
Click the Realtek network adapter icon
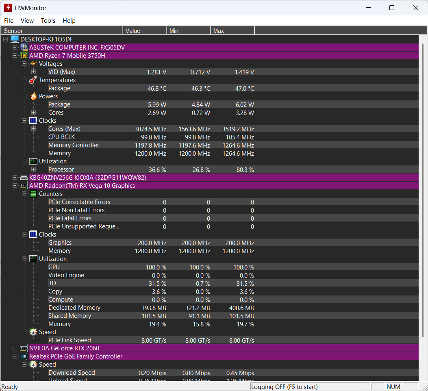pyautogui.click(x=24, y=356)
